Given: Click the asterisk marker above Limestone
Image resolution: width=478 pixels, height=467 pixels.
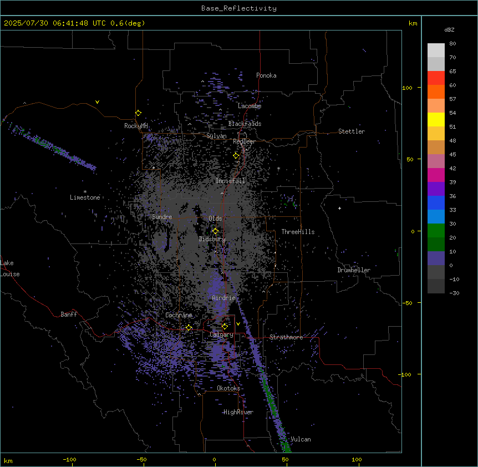Looking at the screenshot, I should click(85, 192).
